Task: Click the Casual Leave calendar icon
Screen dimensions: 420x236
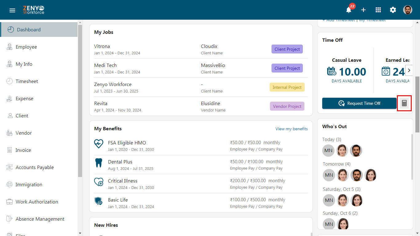Action: [x=331, y=71]
